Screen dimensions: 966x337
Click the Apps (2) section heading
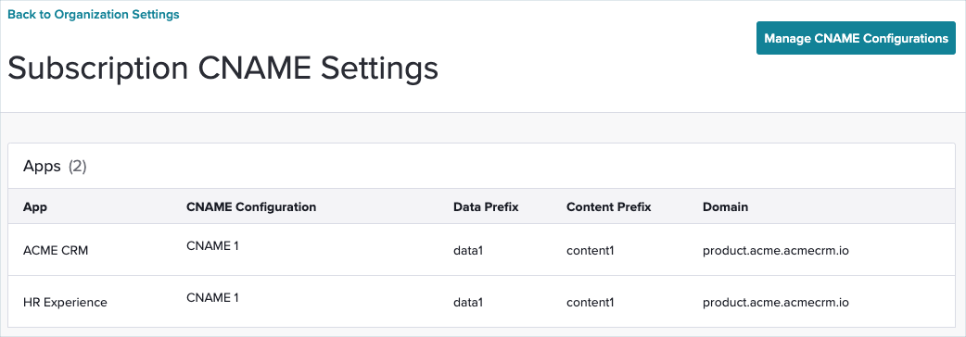click(55, 166)
